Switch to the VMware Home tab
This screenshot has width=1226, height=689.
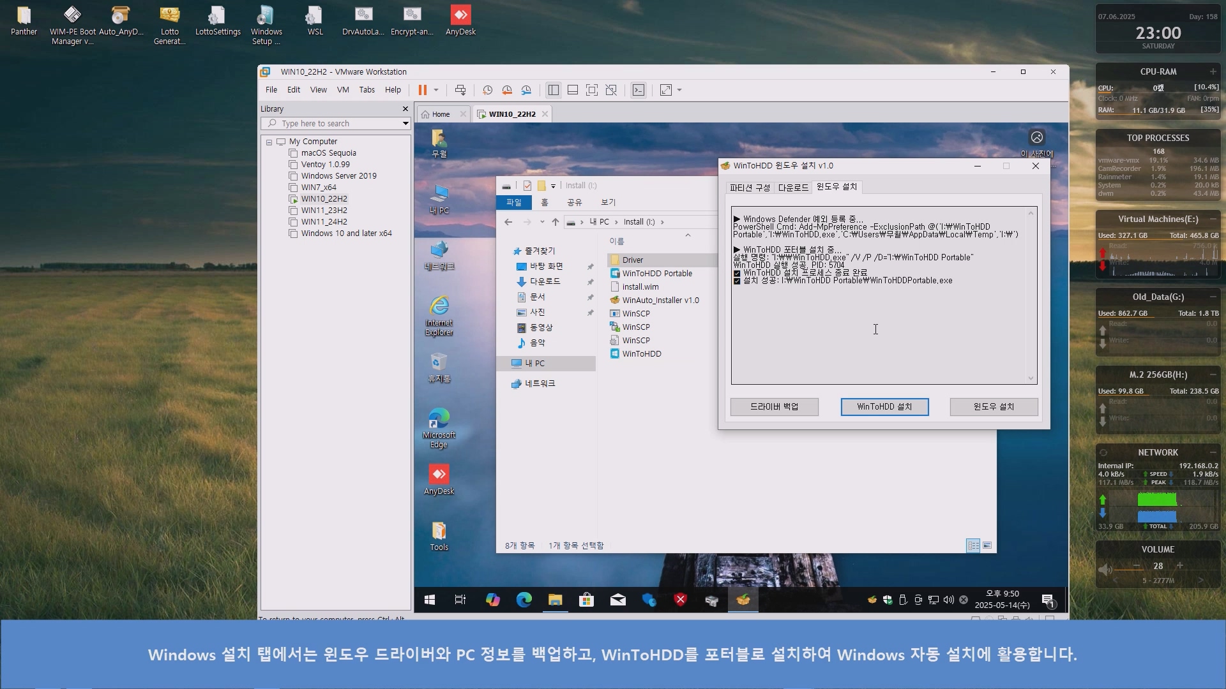pyautogui.click(x=441, y=114)
